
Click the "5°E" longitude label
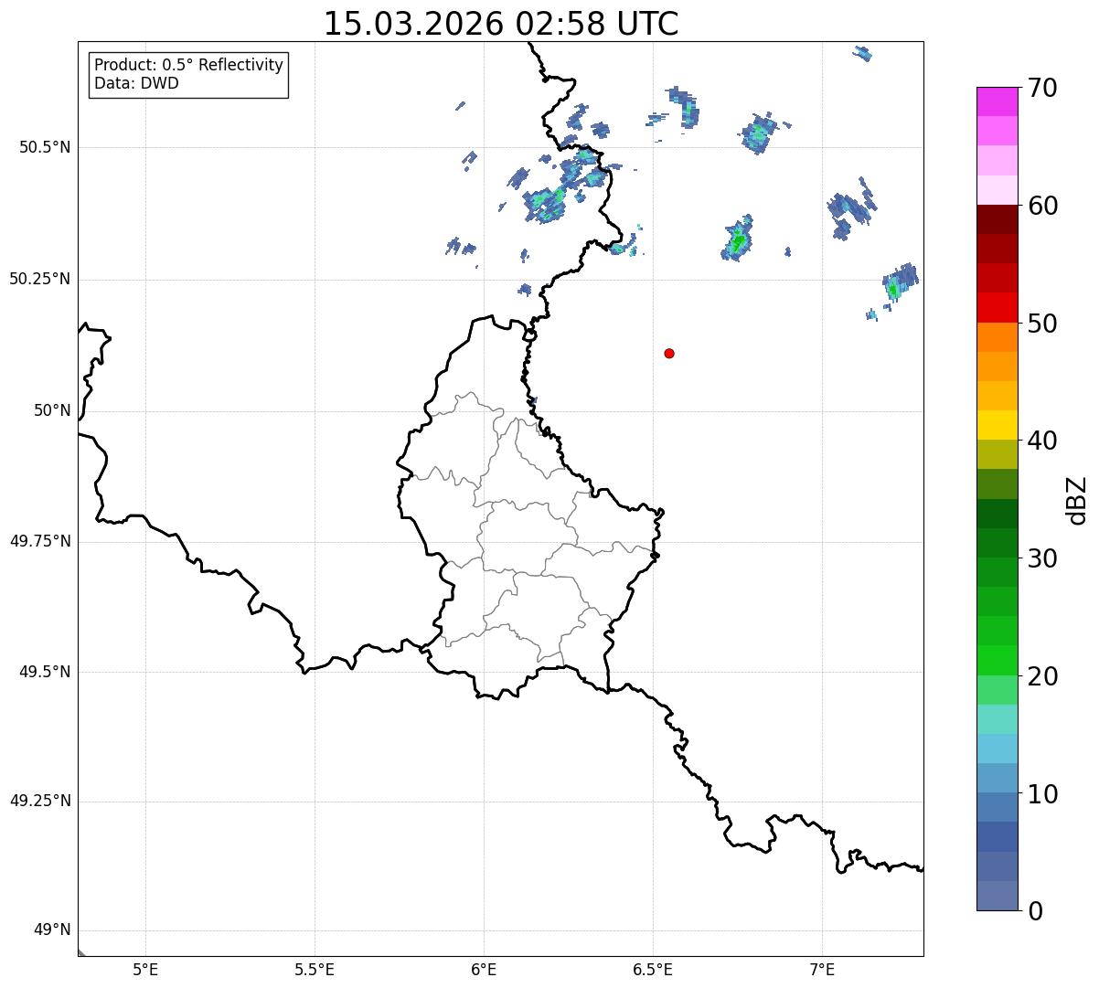pyautogui.click(x=145, y=970)
